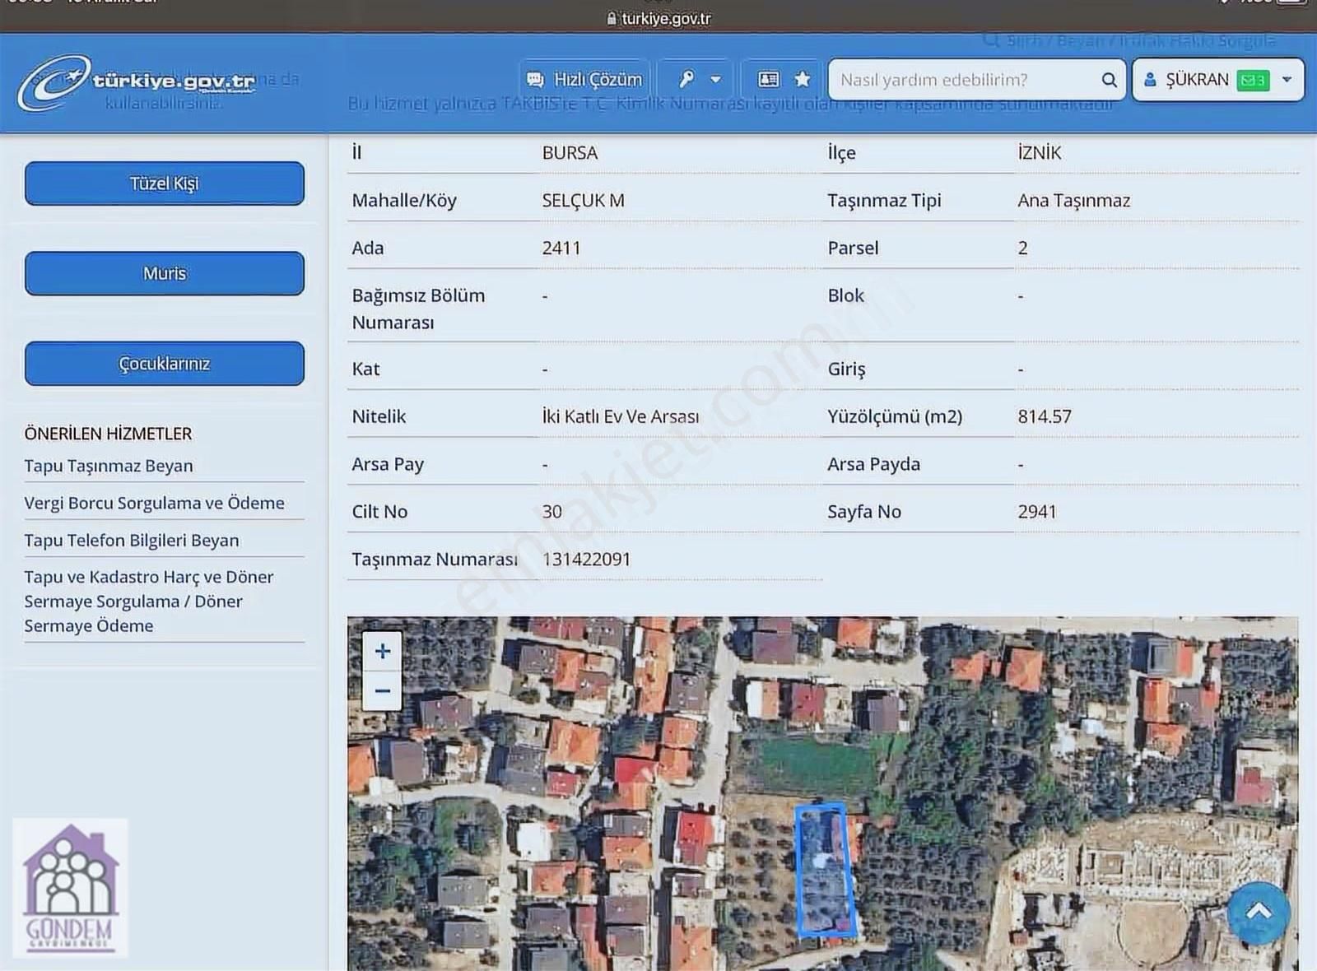
Task: Select the Tüzel Kişi button
Action: (x=165, y=184)
